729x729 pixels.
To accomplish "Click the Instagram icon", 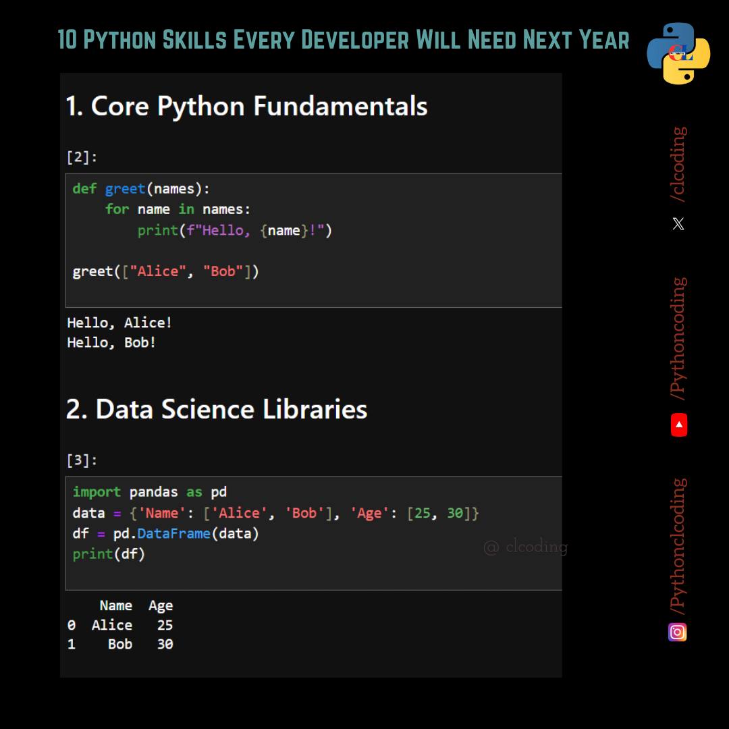I will (x=678, y=632).
